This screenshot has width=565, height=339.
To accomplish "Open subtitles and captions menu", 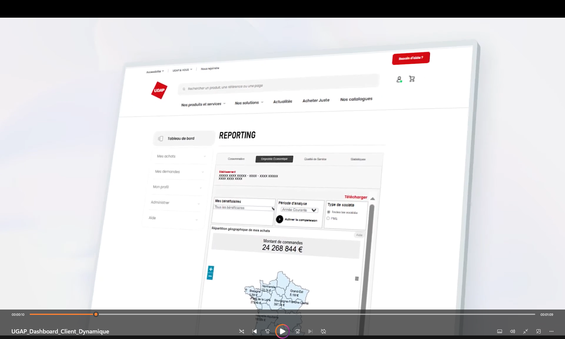I will tap(500, 331).
